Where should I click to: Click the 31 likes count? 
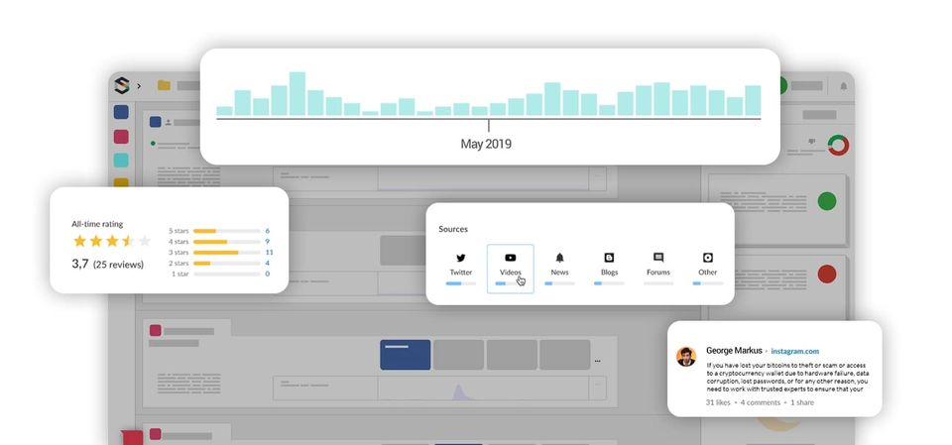coord(718,402)
